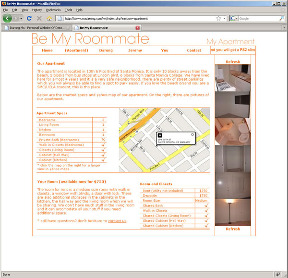The height and width of the screenshot is (278, 288).
Task: Open the Tools menu
Action: [x=69, y=10]
